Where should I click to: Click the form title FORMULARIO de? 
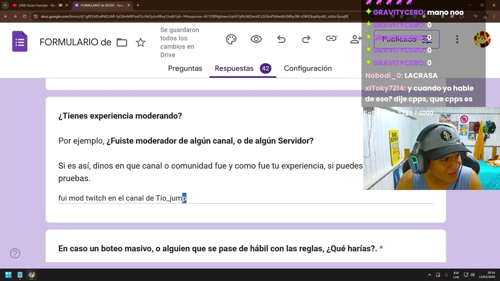75,42
